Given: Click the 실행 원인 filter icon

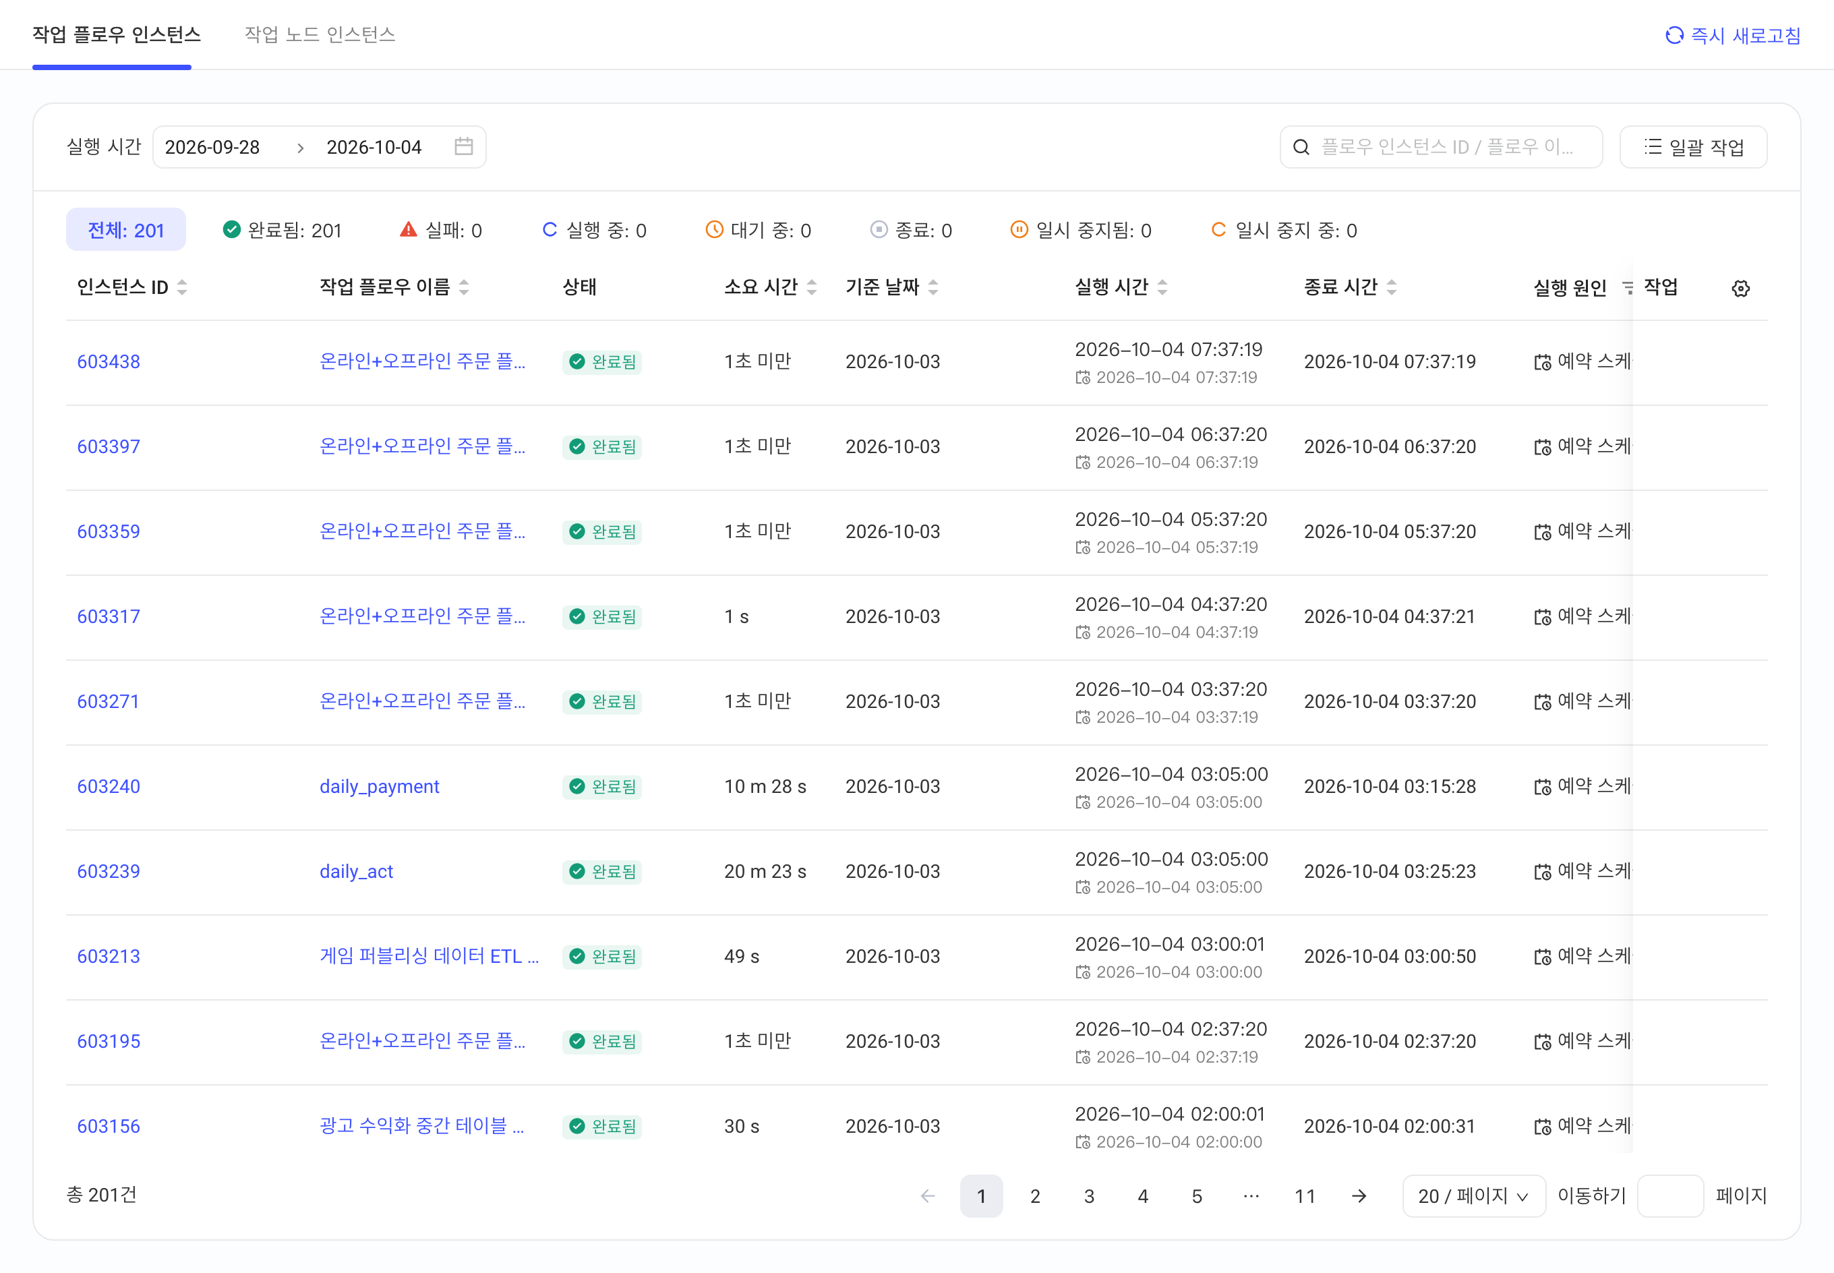Looking at the screenshot, I should (x=1627, y=288).
